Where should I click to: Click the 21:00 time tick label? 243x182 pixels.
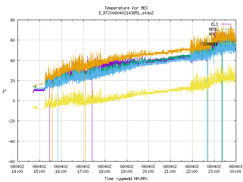point(170,171)
